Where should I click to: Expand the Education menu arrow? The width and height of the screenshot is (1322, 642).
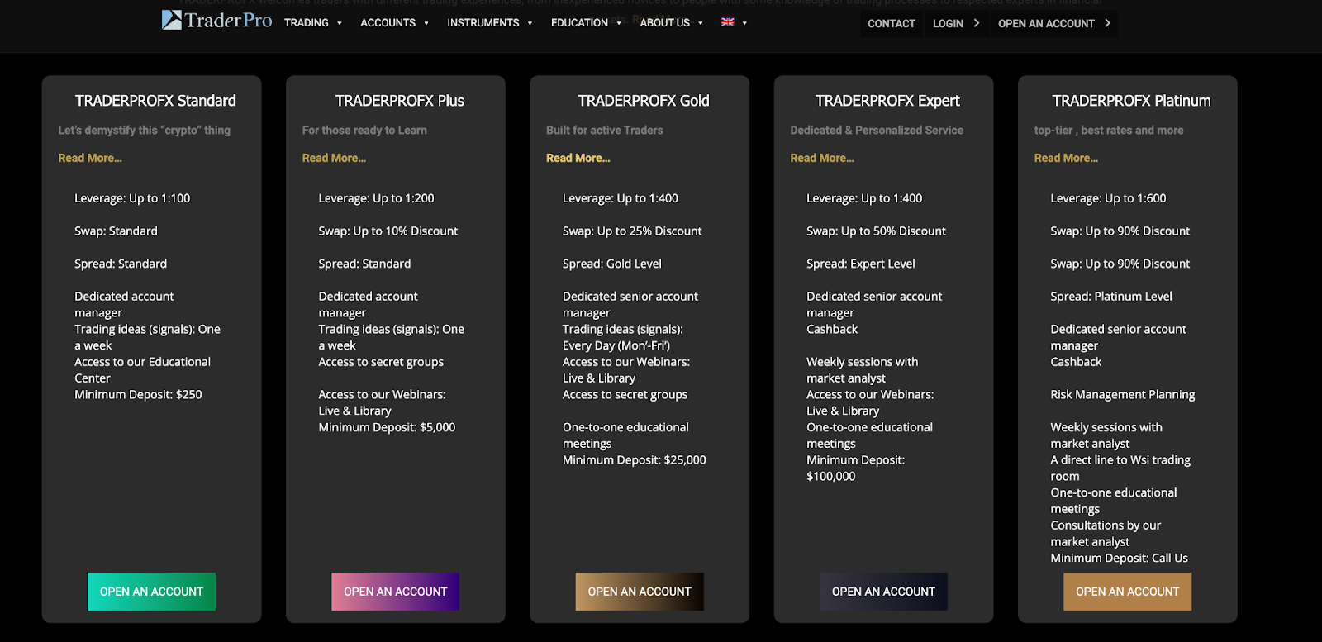pos(619,23)
